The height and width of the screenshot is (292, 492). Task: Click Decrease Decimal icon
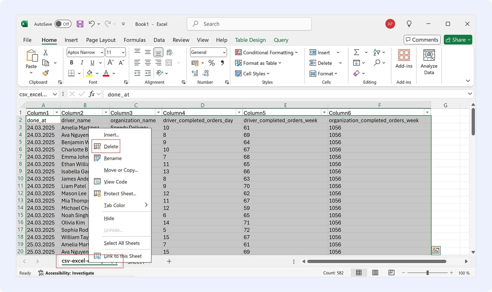(206, 73)
